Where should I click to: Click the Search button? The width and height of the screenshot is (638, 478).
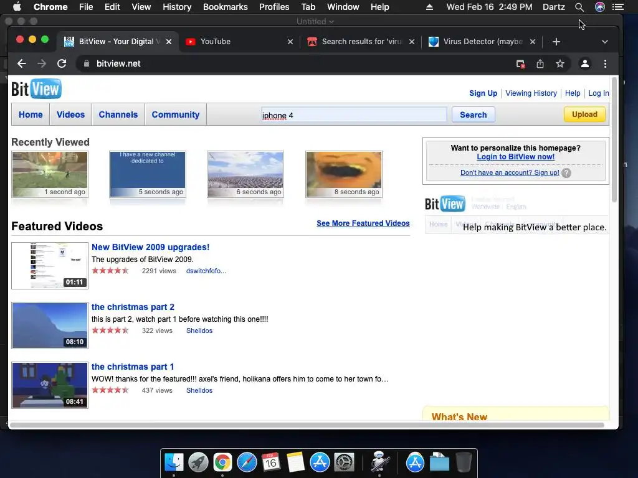tap(474, 115)
